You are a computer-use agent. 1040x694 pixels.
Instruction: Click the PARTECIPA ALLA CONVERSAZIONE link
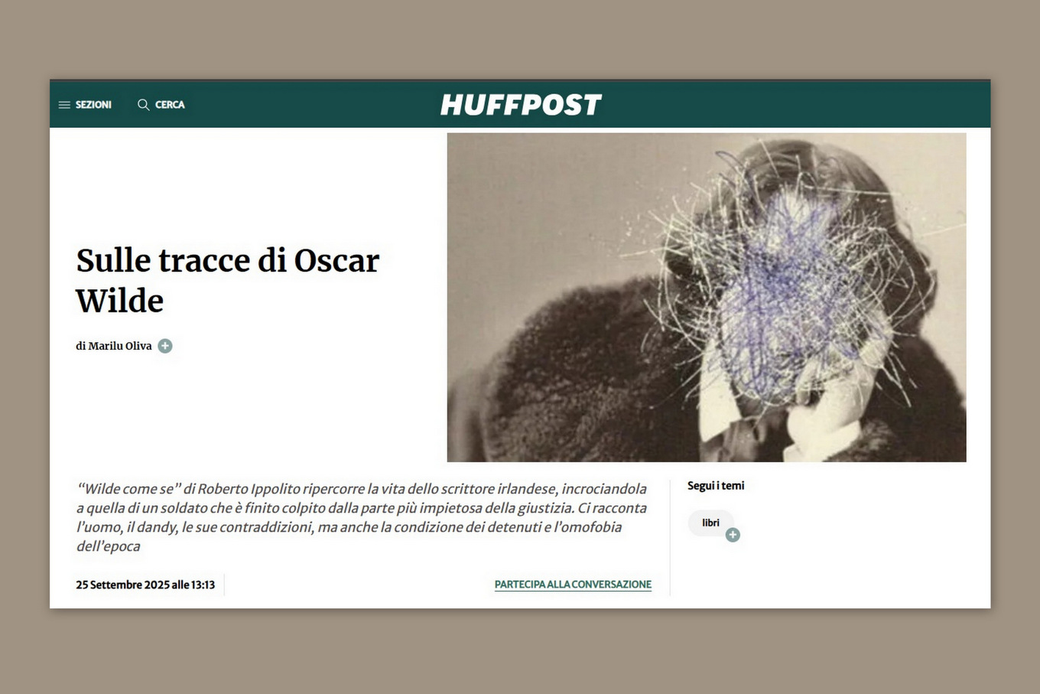click(573, 585)
